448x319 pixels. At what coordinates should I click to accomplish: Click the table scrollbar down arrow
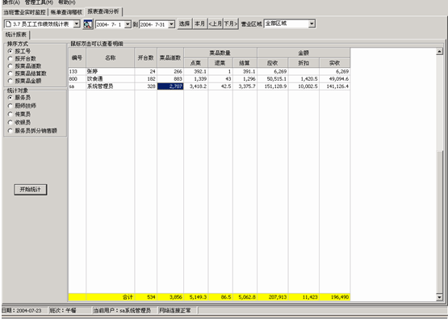point(440,297)
